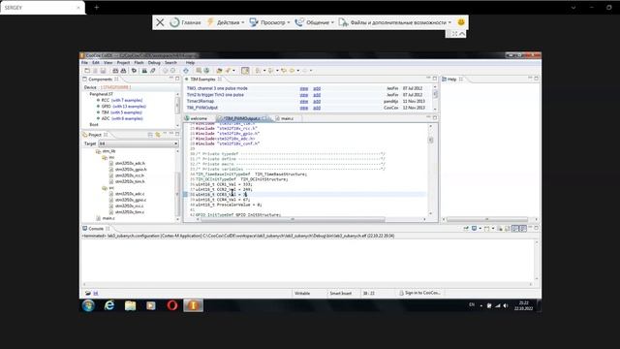Screen dimensions: 620x349
Task: Click the Flash erase toolbar icon
Action: (x=153, y=71)
